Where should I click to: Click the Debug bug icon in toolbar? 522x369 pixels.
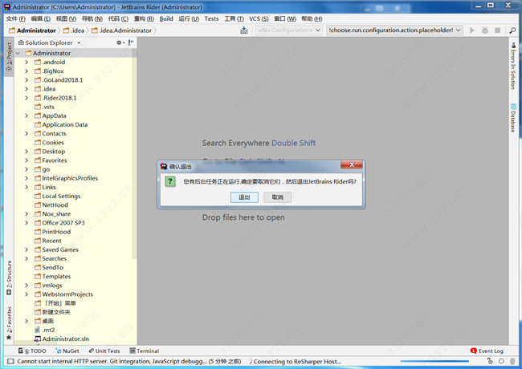tap(485, 30)
